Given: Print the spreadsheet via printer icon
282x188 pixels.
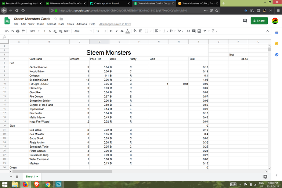Looking at the screenshot, I should click(x=18, y=31).
